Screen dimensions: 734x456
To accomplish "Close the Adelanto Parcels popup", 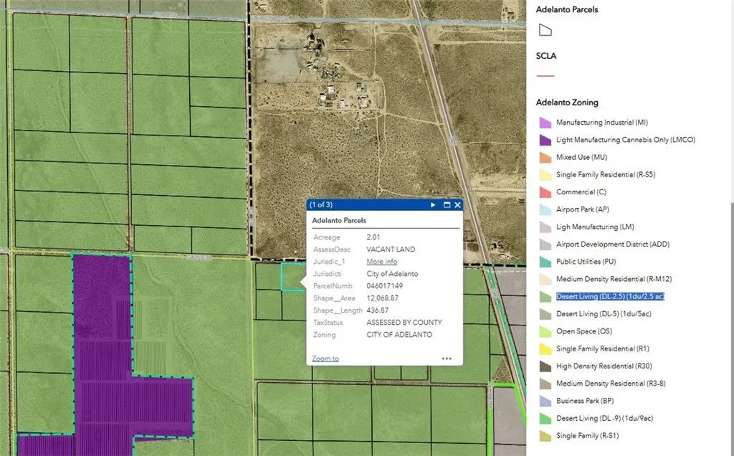I will click(x=458, y=205).
